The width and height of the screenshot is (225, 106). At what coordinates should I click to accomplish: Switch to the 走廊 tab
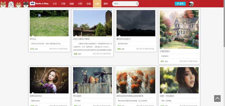click(97, 4)
